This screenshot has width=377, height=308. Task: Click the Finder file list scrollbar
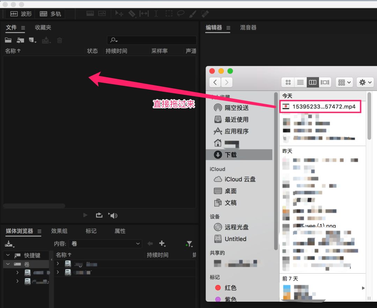pyautogui.click(x=369, y=116)
